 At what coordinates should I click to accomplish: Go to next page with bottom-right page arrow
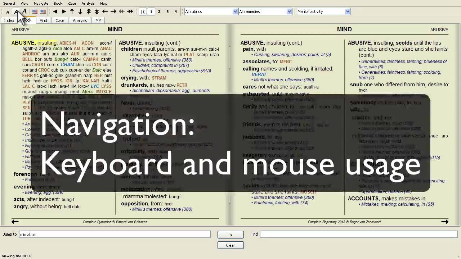click(445, 222)
